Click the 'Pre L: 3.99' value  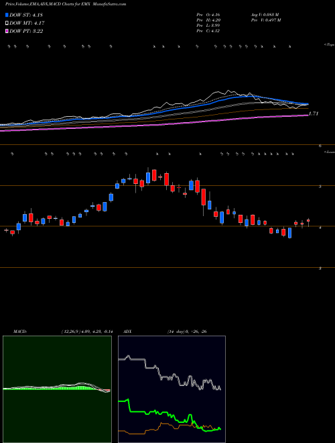coord(208,26)
